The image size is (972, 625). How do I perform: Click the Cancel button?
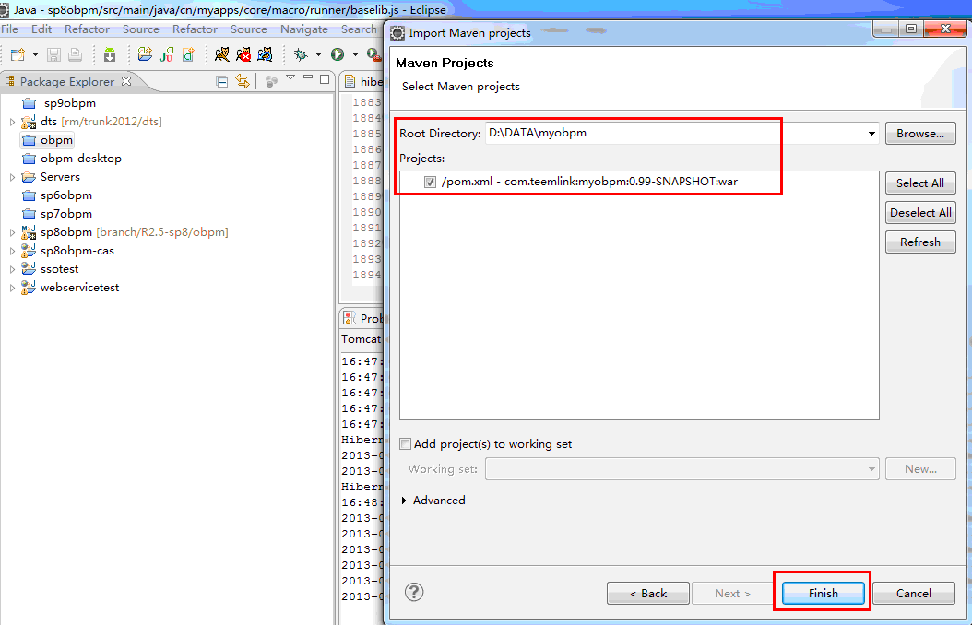[x=914, y=593]
